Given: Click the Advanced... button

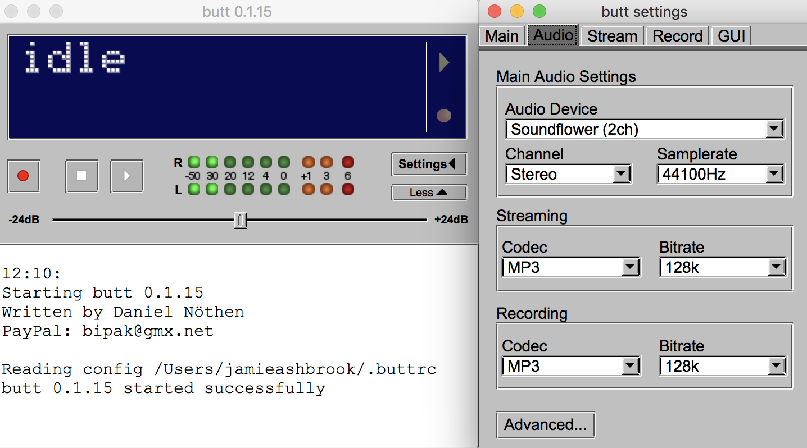Looking at the screenshot, I should 545,425.
